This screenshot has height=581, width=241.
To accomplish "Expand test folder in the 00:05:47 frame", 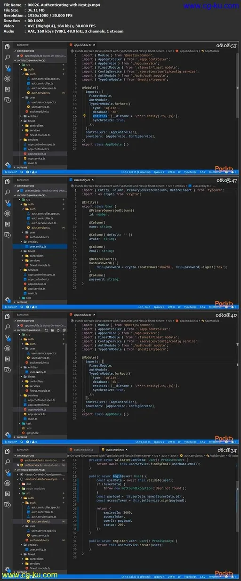I will [29, 298].
